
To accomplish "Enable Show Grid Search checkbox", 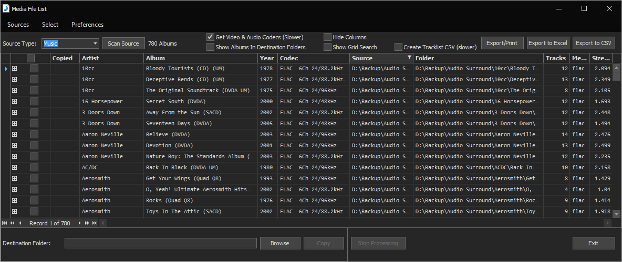I will point(327,47).
